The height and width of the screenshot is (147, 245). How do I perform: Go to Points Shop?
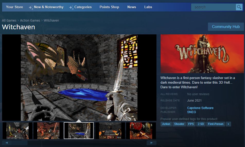[109, 7]
